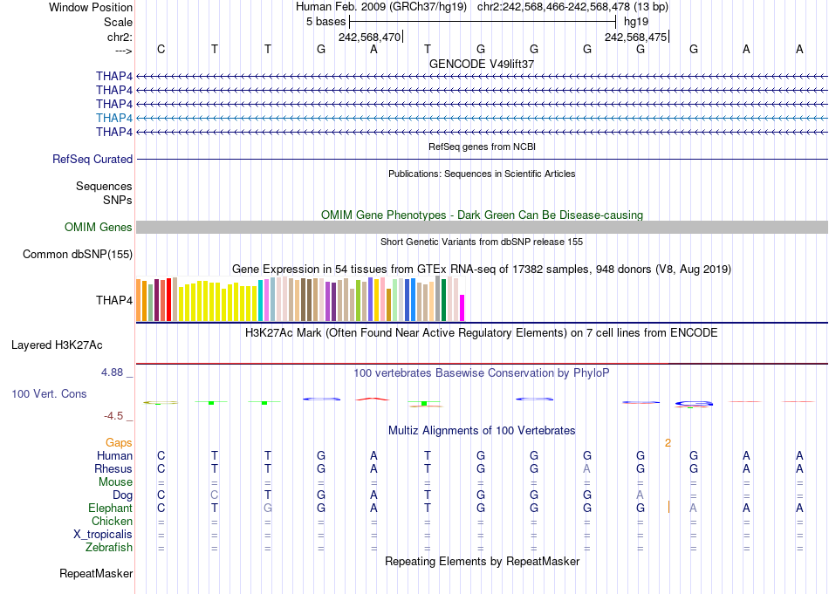Select the chr2: base position label
The image size is (829, 594).
tap(120, 37)
